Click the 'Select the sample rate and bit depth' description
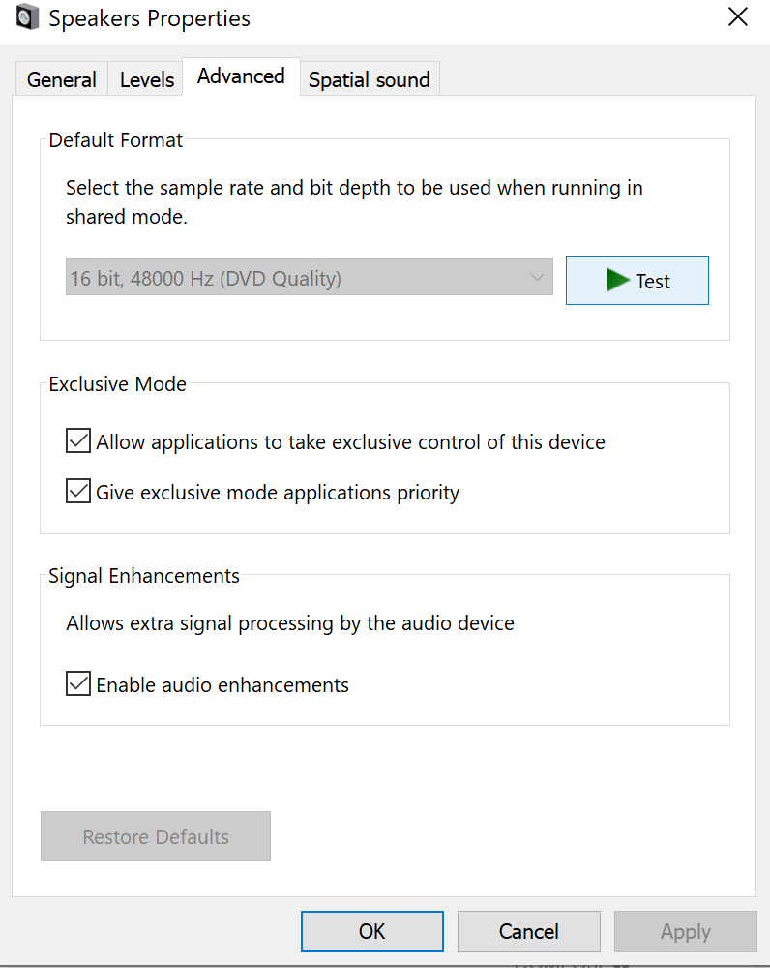770x968 pixels. point(354,202)
